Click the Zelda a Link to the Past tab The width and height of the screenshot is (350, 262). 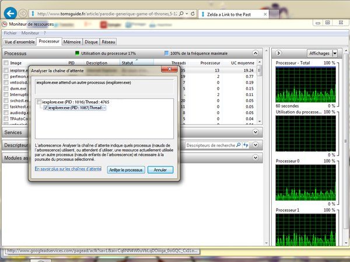(233, 15)
